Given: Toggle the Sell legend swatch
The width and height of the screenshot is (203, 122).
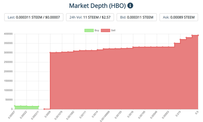Looking at the screenshot, I should 106,30.
